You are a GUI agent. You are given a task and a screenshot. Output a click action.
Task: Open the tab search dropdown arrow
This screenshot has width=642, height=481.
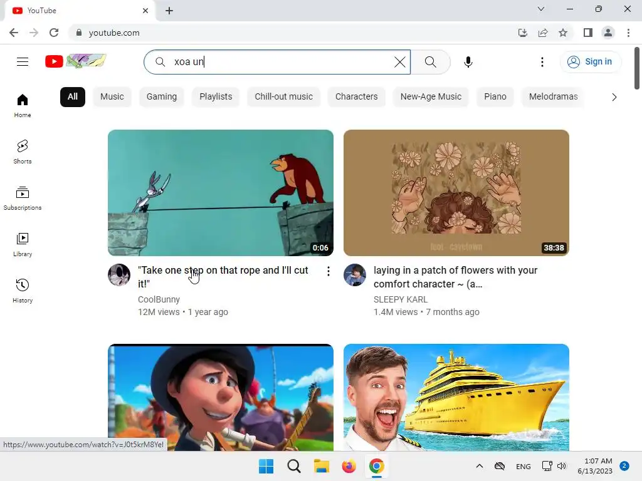click(x=541, y=9)
